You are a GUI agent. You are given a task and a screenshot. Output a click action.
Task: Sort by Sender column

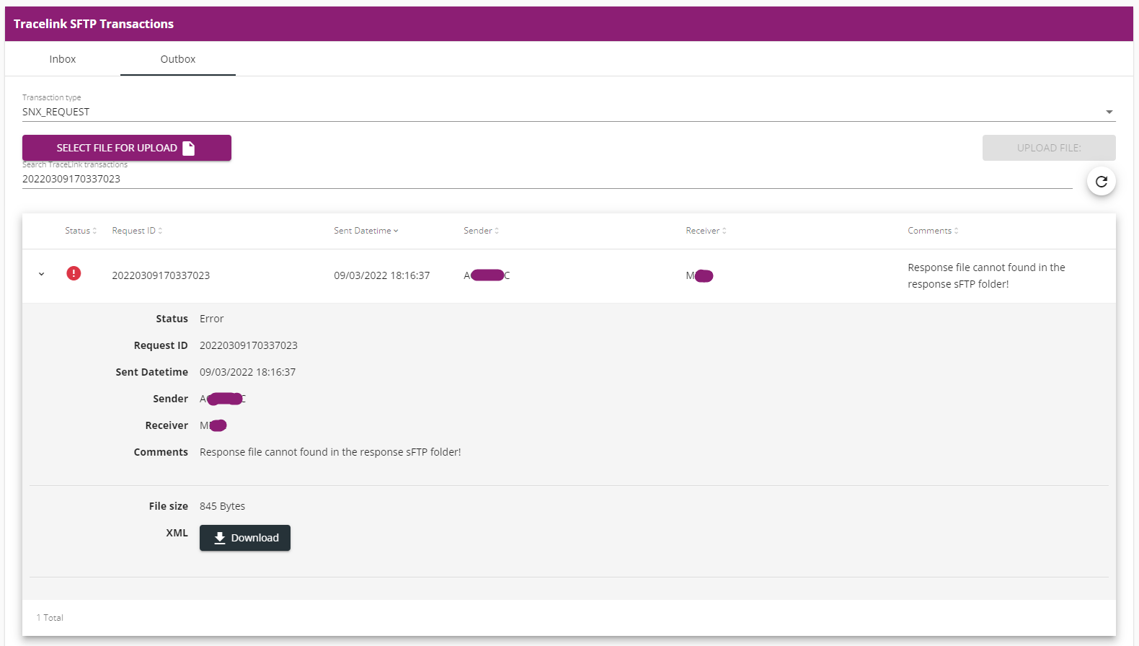point(482,231)
